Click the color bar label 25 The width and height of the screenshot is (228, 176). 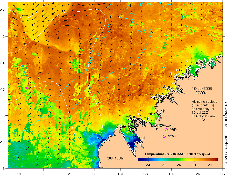tap(163, 165)
